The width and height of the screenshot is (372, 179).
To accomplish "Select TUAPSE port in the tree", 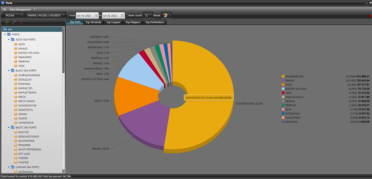I will click(x=23, y=119).
